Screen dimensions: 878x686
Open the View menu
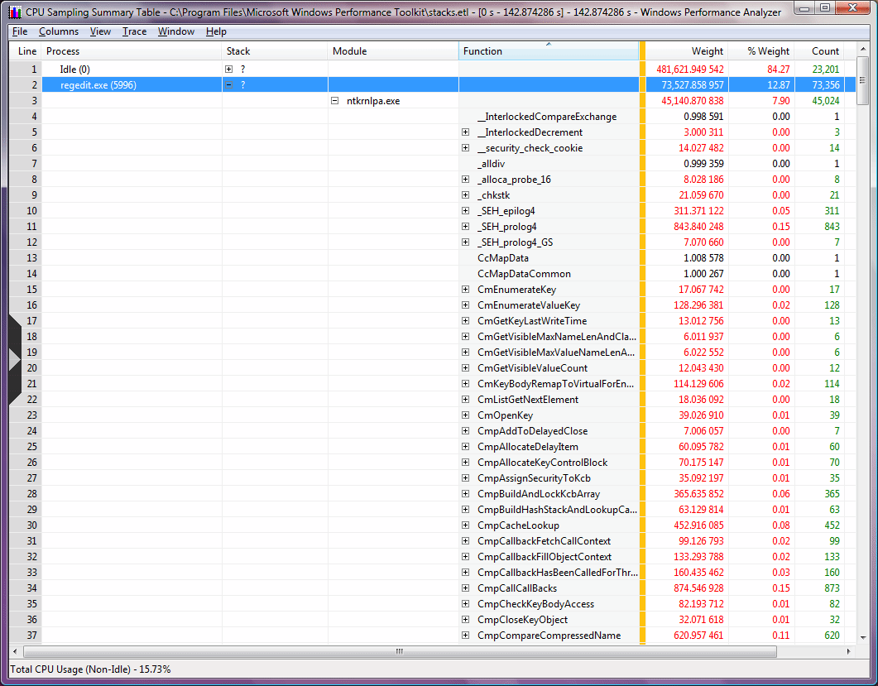point(100,31)
